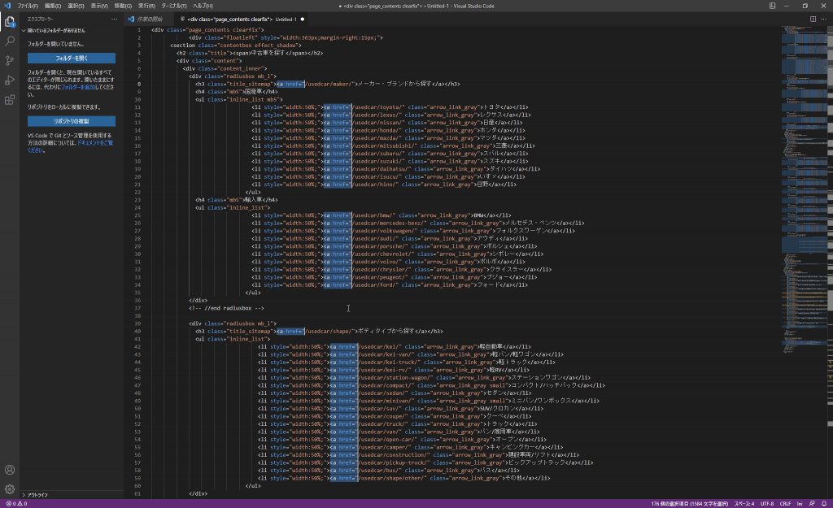Click the エクスプローラー panel title
Screen dimensions: 833x508
coord(41,20)
